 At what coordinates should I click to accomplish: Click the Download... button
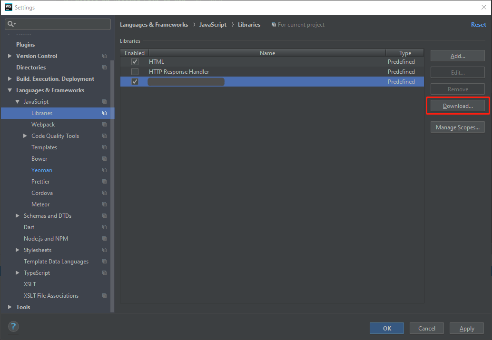click(x=457, y=106)
